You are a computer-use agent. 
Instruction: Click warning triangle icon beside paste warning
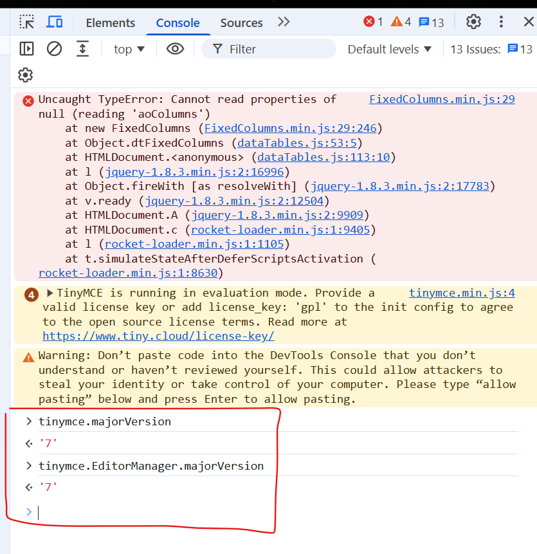pos(28,358)
